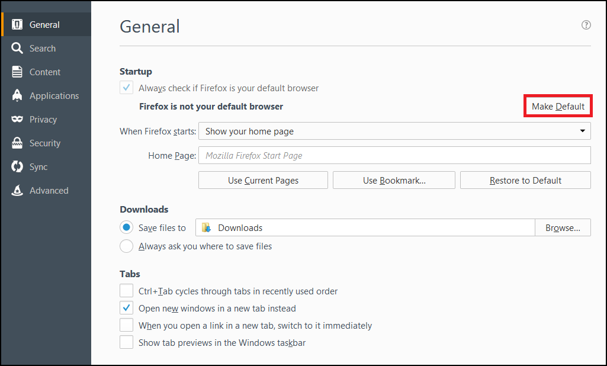The width and height of the screenshot is (607, 366).
Task: Go to the Content preferences label
Action: click(x=45, y=72)
